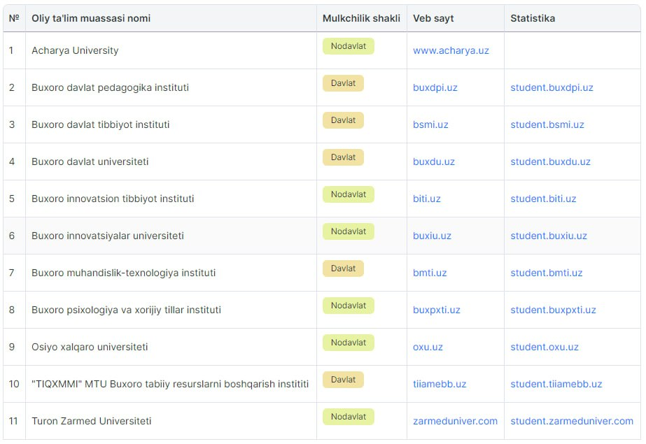The image size is (646, 444).
Task: Open the oxu.uz website link
Action: point(428,347)
